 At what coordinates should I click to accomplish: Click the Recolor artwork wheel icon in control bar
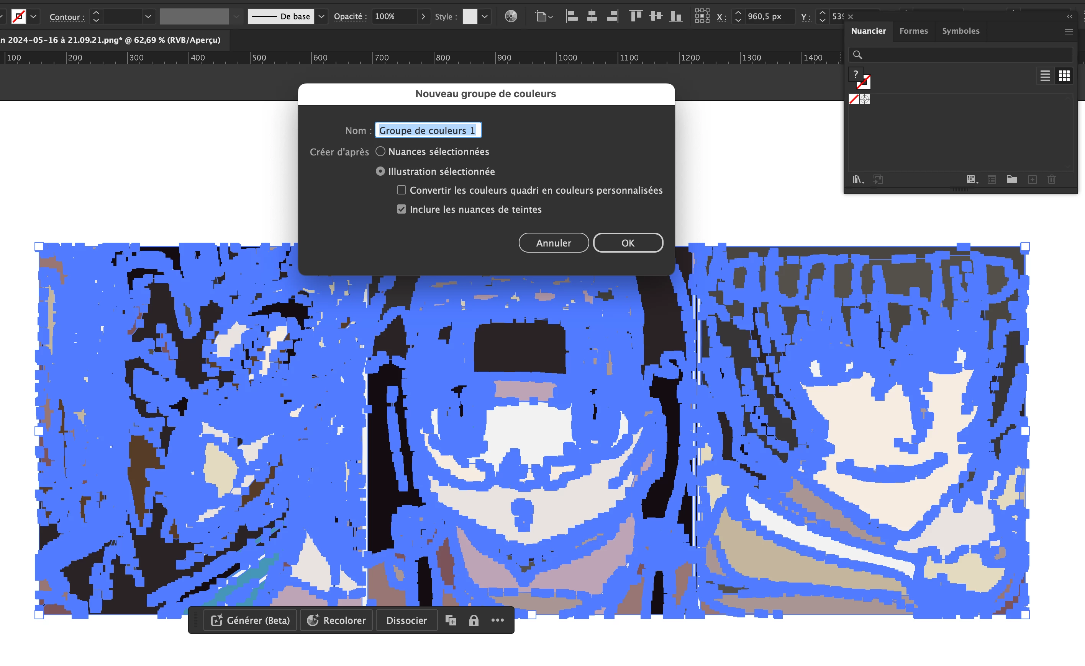pyautogui.click(x=511, y=17)
